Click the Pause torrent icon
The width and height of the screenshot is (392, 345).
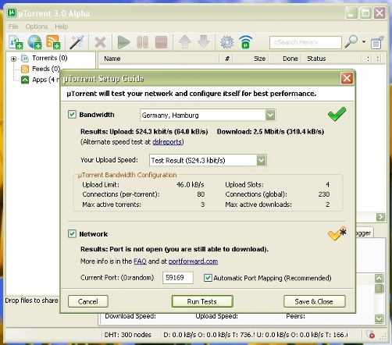click(142, 42)
